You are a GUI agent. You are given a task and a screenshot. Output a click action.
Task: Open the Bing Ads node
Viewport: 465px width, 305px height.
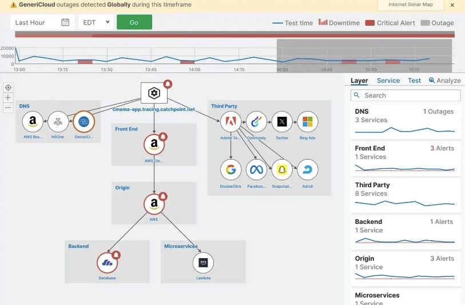point(308,121)
